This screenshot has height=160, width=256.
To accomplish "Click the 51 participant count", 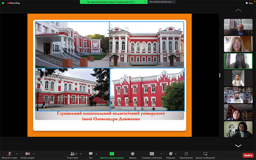I will (76, 154).
